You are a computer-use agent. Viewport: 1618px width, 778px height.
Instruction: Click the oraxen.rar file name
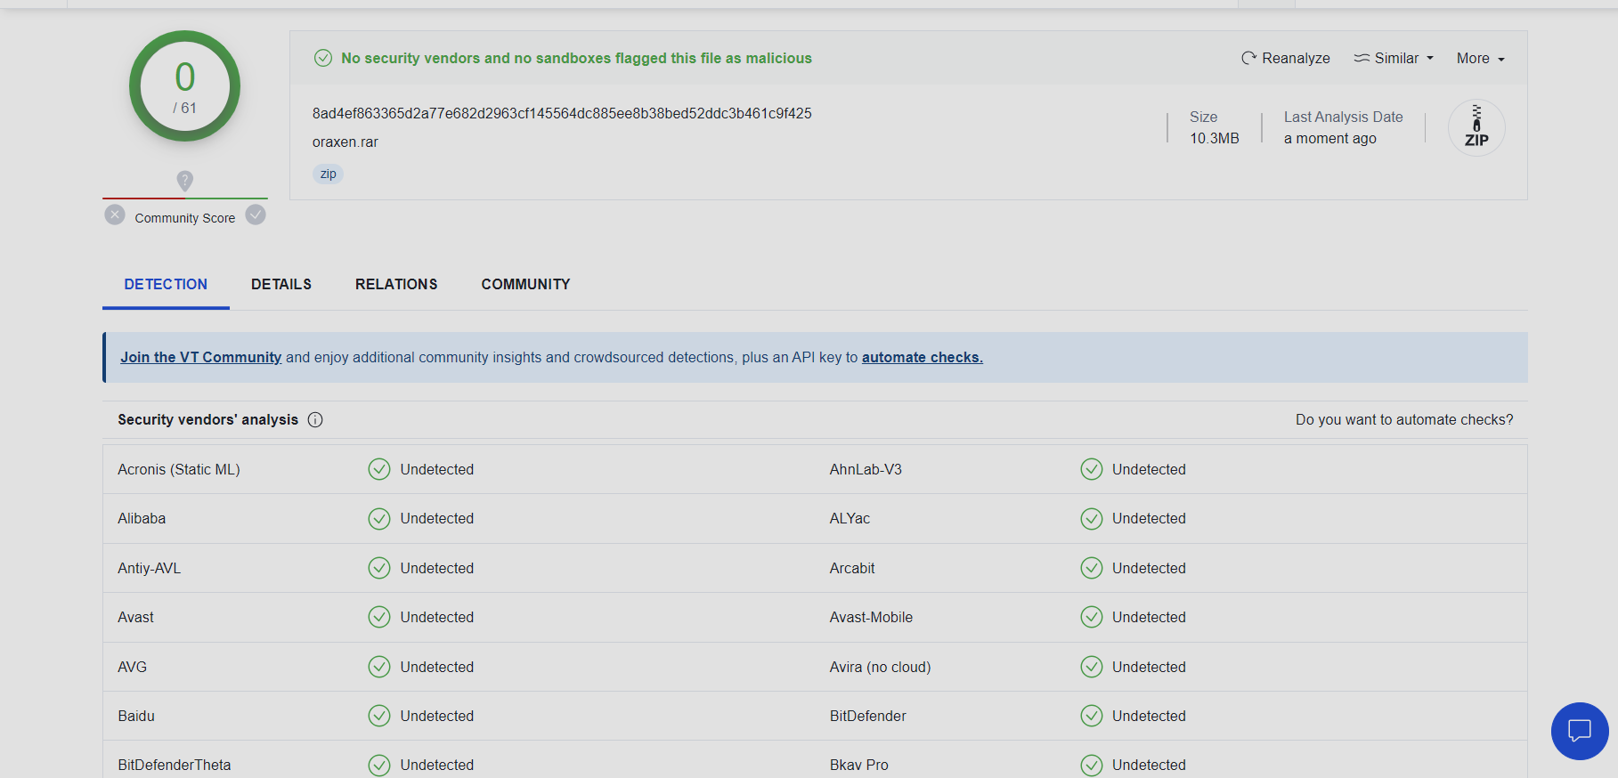[346, 142]
